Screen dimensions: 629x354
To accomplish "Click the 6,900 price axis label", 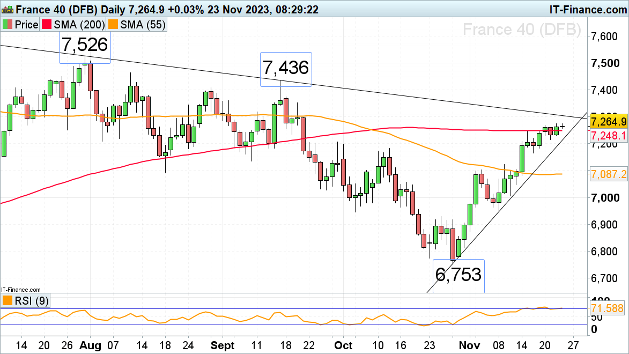I will [x=604, y=224].
